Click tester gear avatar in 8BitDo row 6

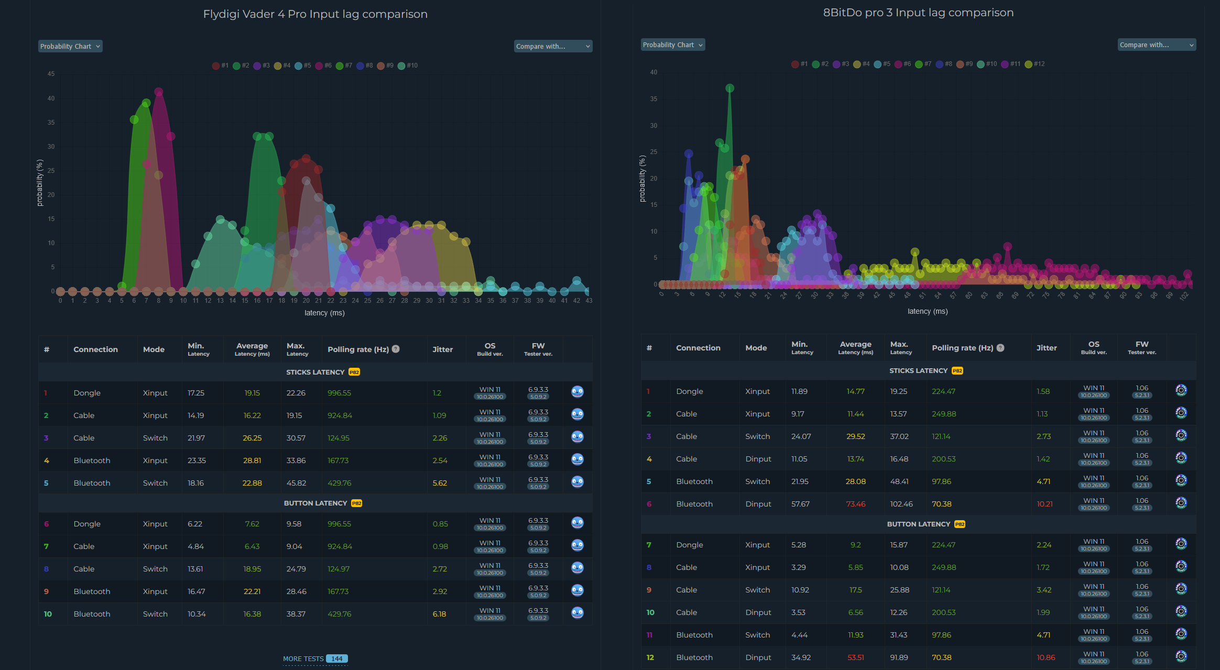(x=1181, y=503)
